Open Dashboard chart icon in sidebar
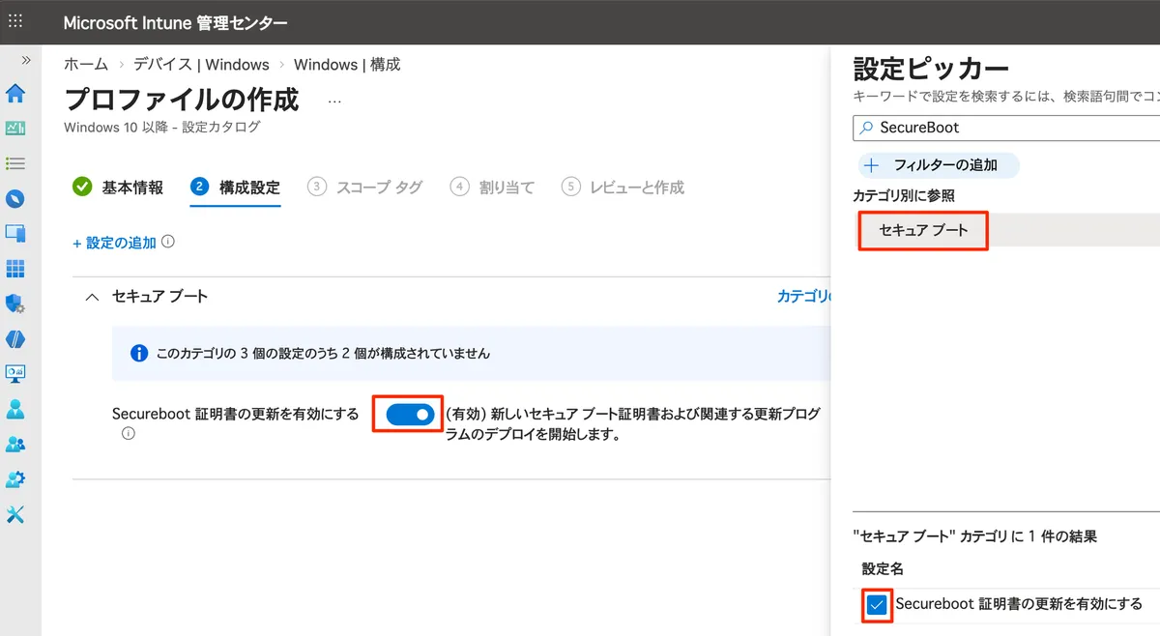Image resolution: width=1160 pixels, height=636 pixels. tap(15, 128)
